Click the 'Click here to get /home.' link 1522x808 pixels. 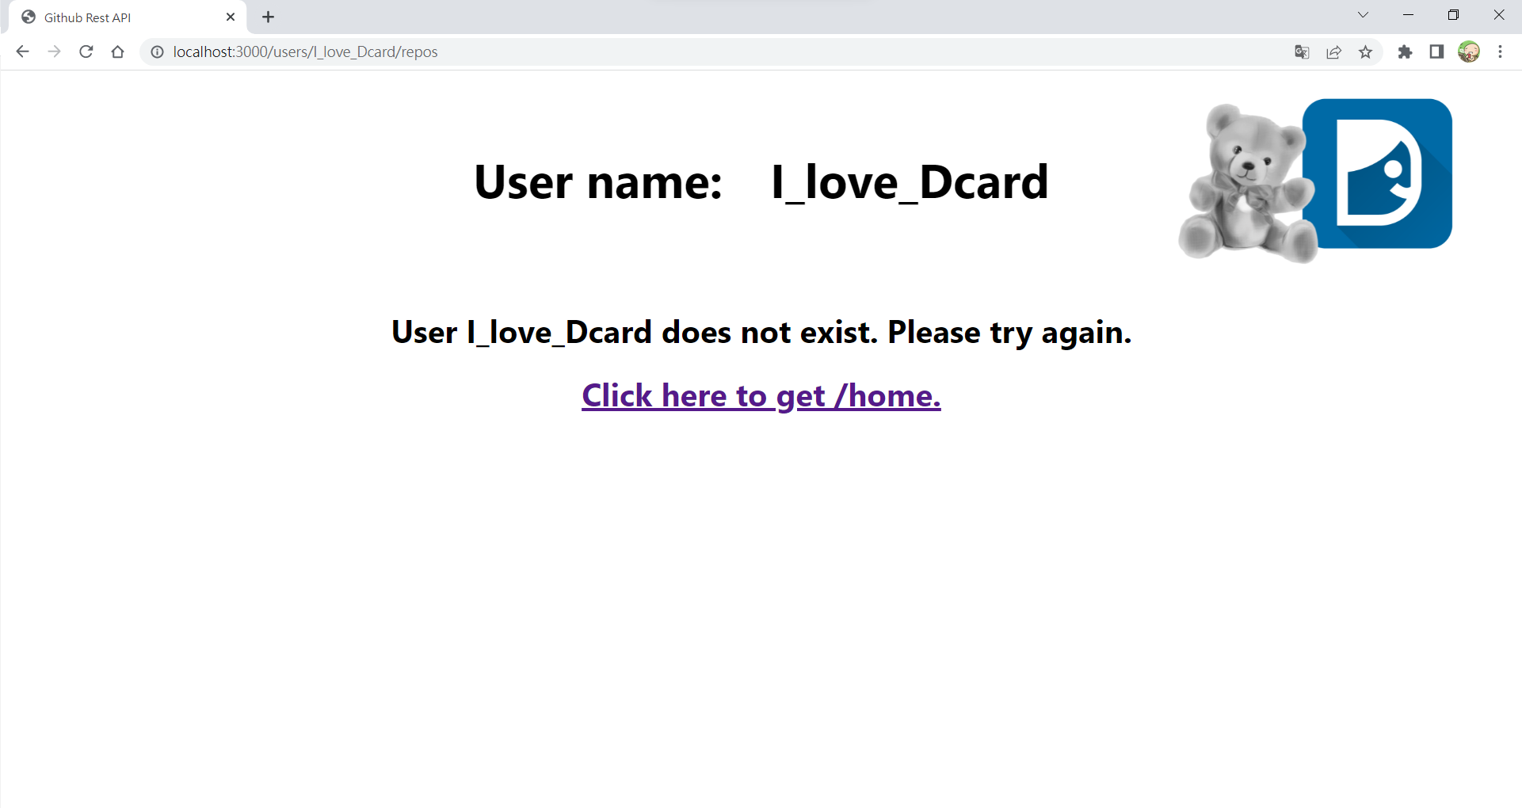tap(761, 395)
